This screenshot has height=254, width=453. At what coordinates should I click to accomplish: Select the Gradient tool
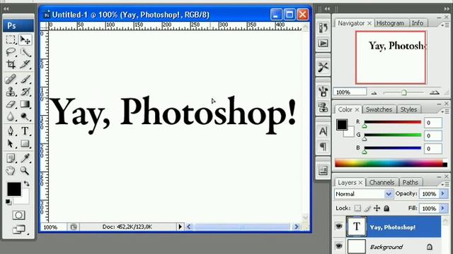point(25,104)
